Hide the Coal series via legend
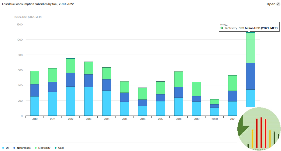The width and height of the screenshot is (281, 151). pos(59,148)
